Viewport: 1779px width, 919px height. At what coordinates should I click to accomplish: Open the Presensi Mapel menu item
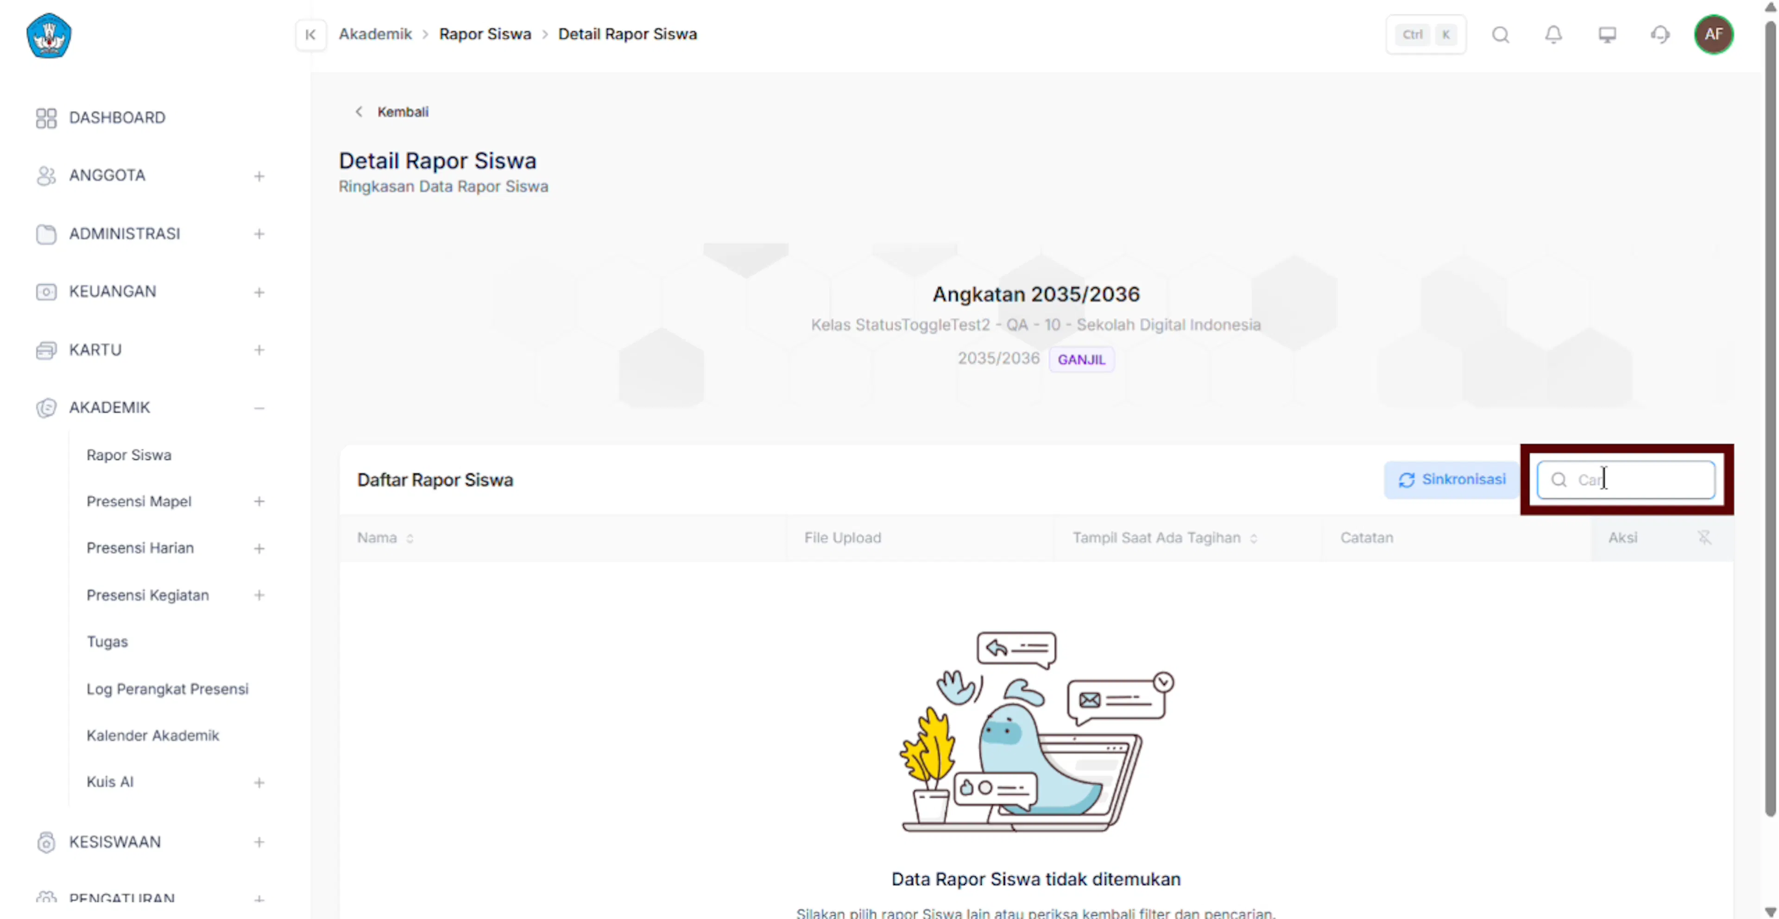pyautogui.click(x=139, y=501)
